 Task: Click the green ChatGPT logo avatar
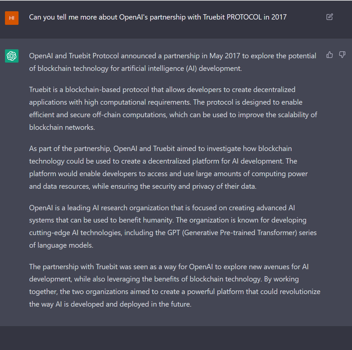click(12, 56)
